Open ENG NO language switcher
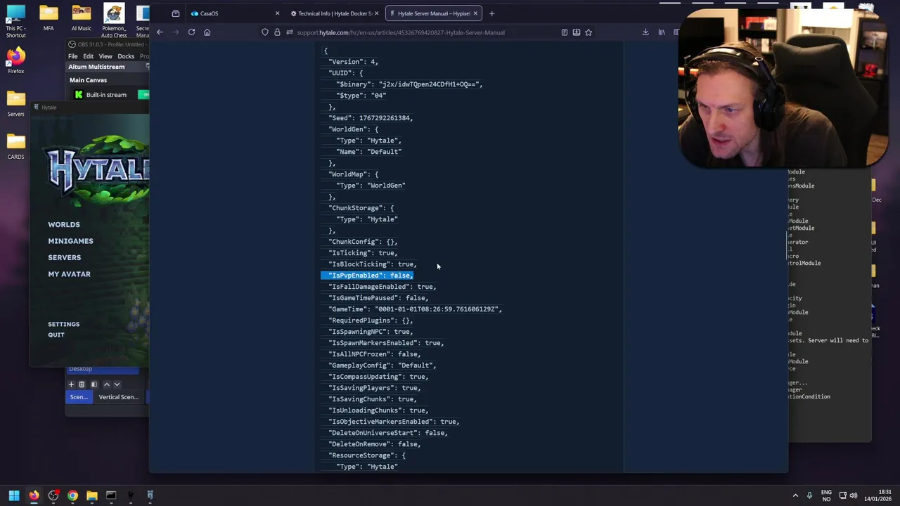This screenshot has height=506, width=900. pyautogui.click(x=826, y=495)
